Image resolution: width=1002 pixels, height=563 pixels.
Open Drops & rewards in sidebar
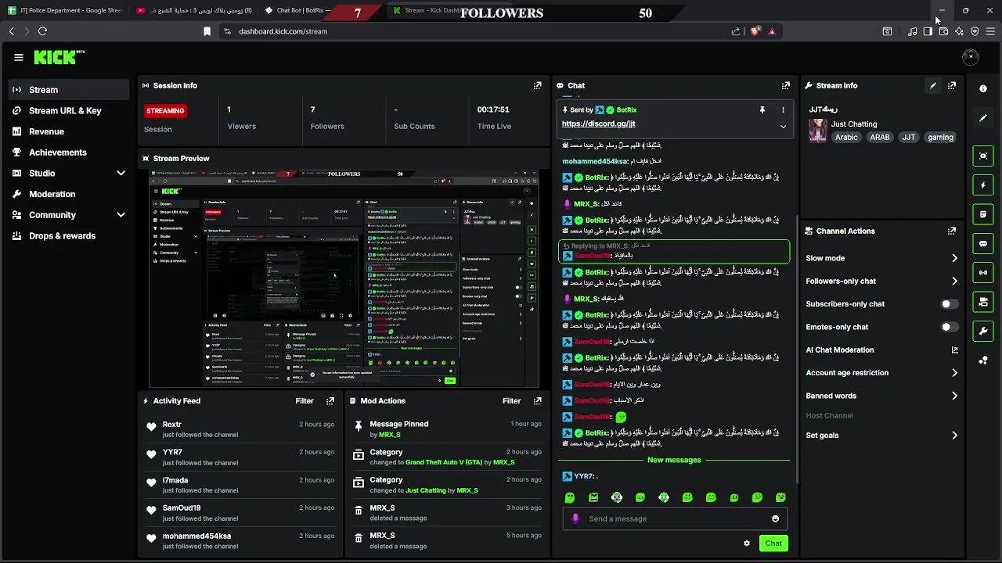69,236
